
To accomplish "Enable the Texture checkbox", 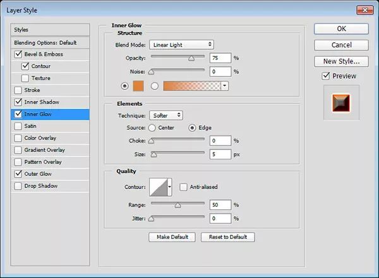I will coord(25,78).
